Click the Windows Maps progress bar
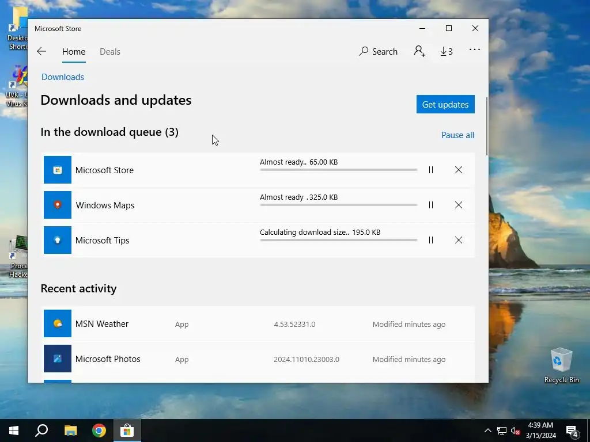Image resolution: width=590 pixels, height=442 pixels. coord(338,205)
